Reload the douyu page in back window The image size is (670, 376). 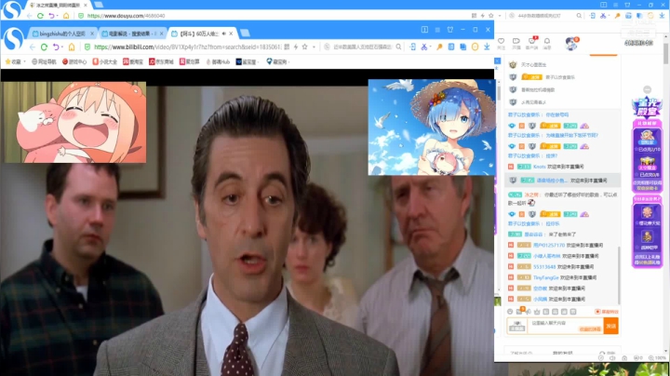click(x=40, y=16)
